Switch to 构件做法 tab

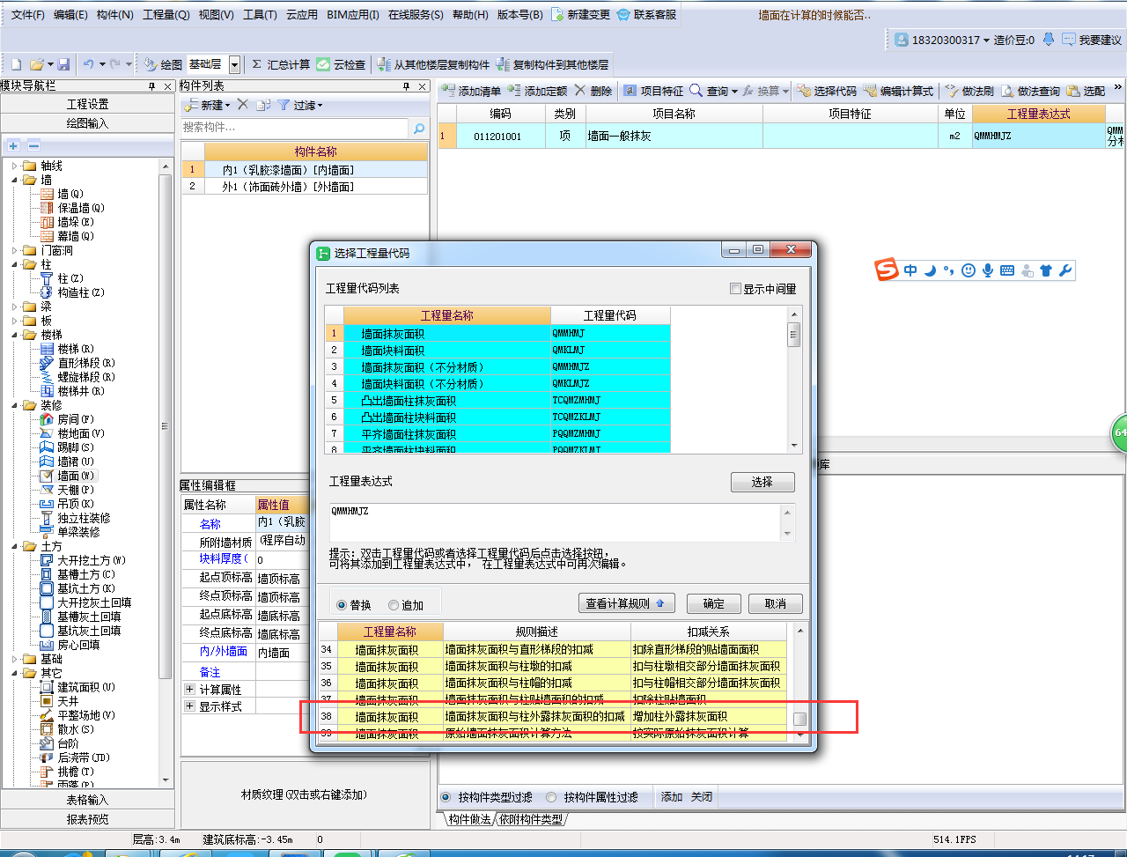click(x=470, y=819)
